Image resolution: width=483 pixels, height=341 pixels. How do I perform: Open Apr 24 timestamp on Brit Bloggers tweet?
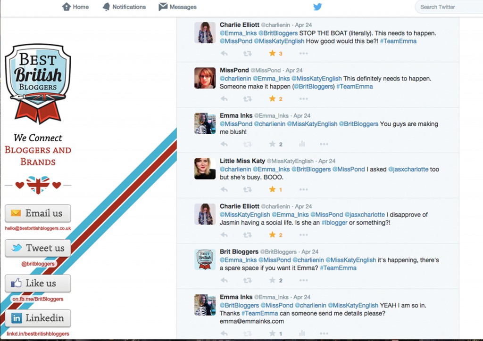[x=310, y=252]
